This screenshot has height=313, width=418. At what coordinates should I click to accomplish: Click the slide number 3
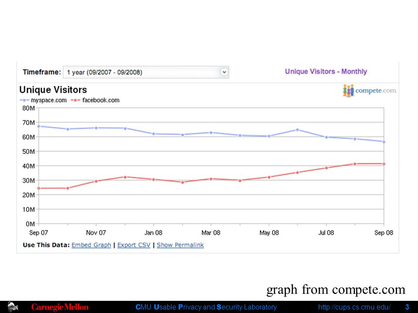click(x=407, y=307)
